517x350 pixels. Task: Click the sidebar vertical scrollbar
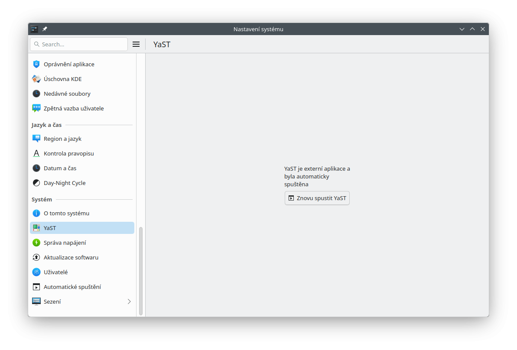pyautogui.click(x=140, y=271)
